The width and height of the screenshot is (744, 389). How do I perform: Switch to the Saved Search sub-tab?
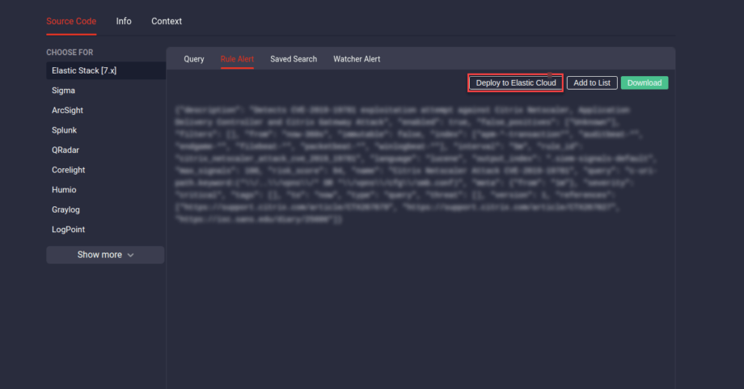(x=294, y=59)
